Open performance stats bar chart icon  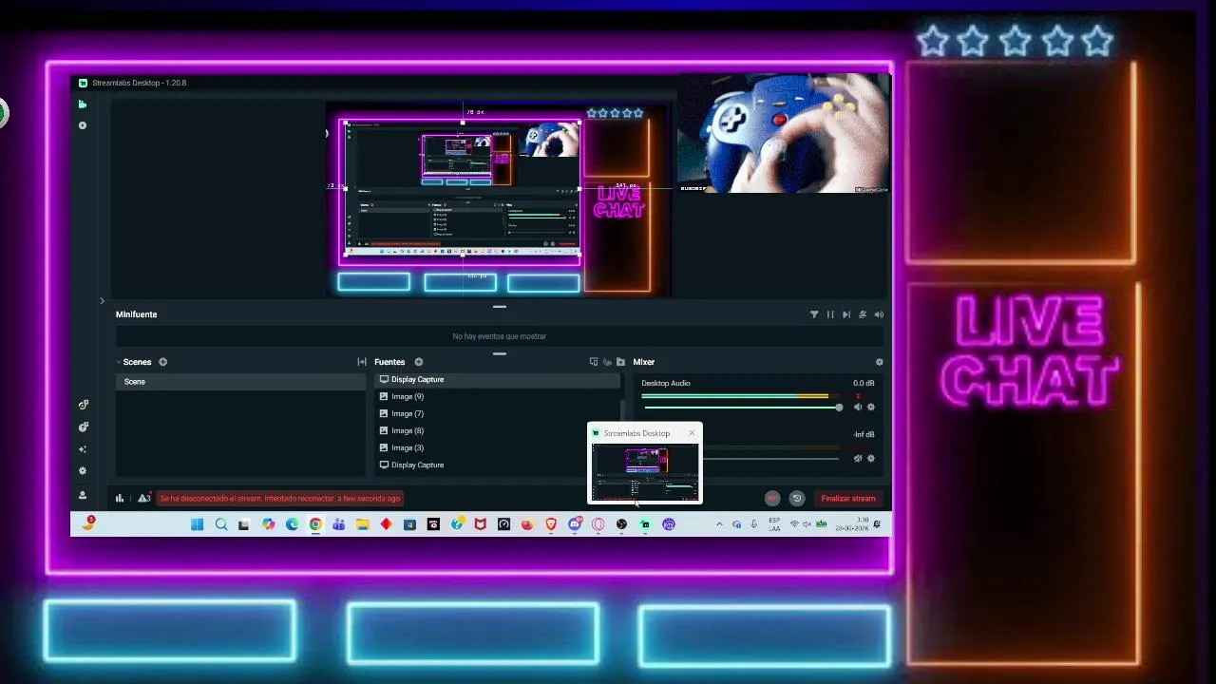click(120, 498)
